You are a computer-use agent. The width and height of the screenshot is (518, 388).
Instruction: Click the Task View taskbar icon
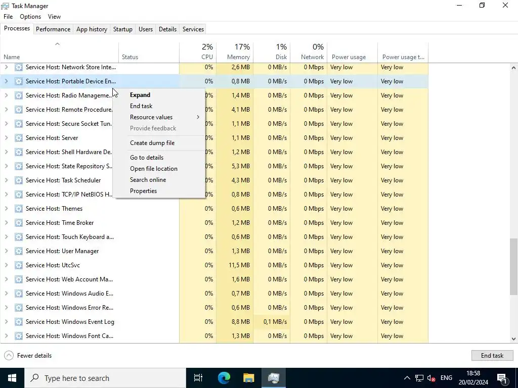(x=198, y=378)
